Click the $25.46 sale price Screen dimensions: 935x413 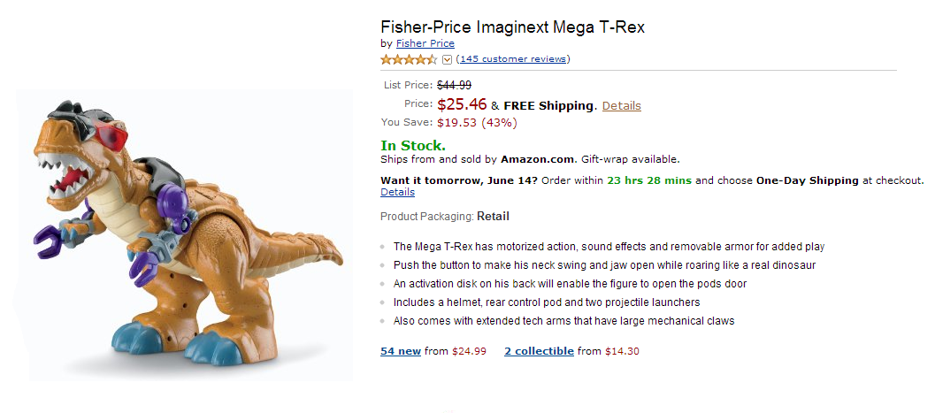462,104
